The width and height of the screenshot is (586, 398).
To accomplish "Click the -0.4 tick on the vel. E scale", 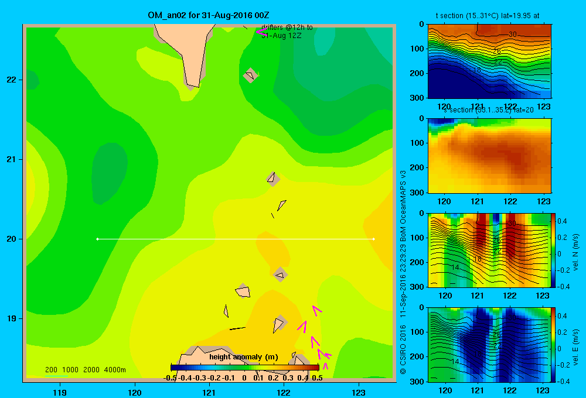I will pyautogui.click(x=563, y=381).
